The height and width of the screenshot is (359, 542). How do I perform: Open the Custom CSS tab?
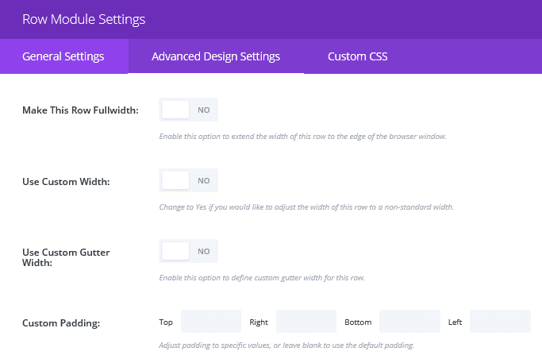click(357, 56)
